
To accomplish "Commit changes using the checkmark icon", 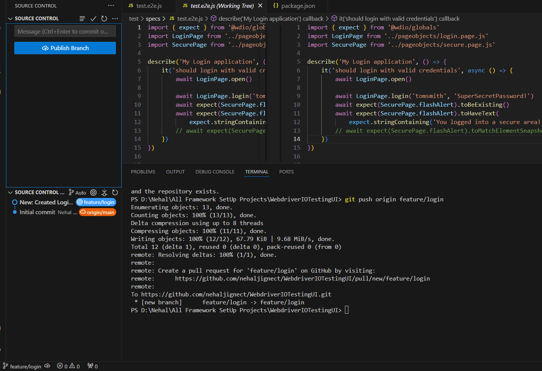I will click(93, 19).
